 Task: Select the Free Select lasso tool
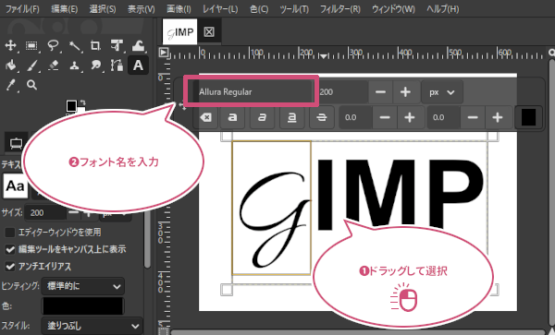(x=53, y=45)
